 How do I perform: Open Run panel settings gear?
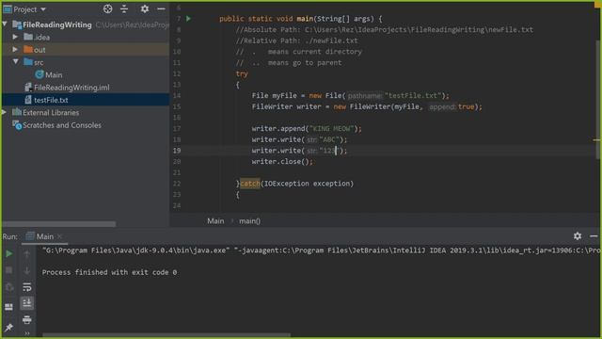(577, 236)
